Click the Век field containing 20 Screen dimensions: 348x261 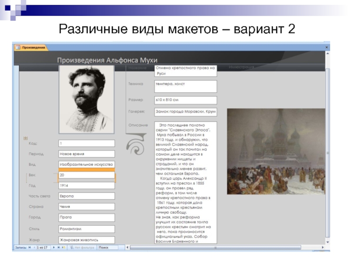[x=87, y=175]
